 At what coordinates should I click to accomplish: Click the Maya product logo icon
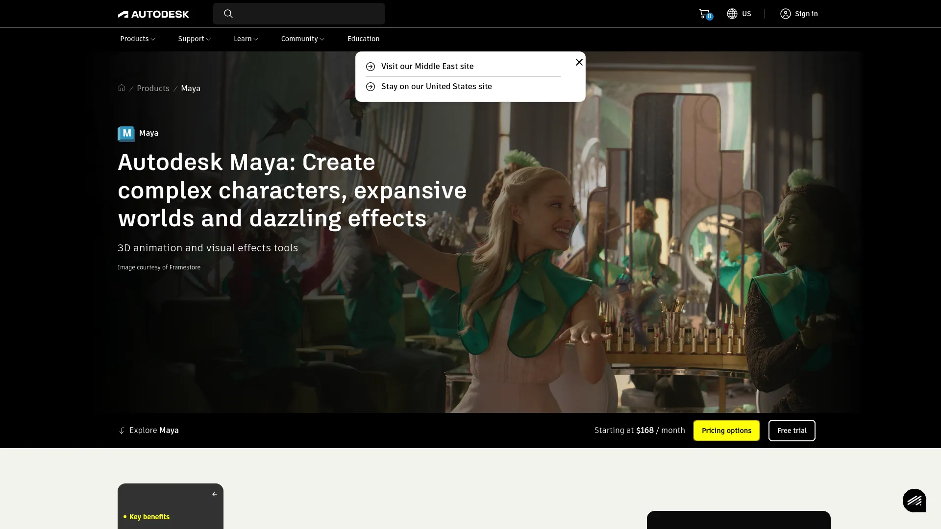[126, 134]
